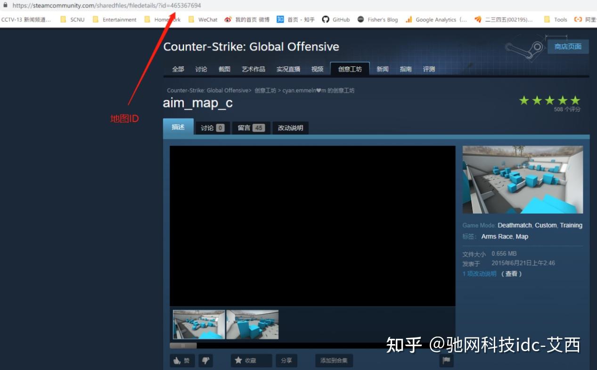The height and width of the screenshot is (370, 597).
Task: Open the WeChat bookmark icon
Action: (x=190, y=19)
